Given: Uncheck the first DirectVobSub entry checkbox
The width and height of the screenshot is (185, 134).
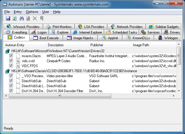Looking at the screenshot, I should (x=11, y=80).
